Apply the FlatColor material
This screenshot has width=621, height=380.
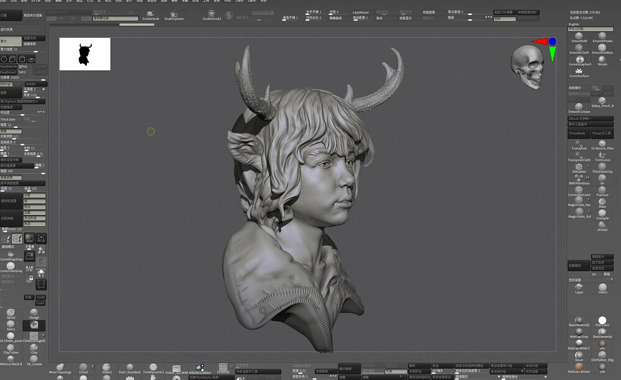[x=602, y=322]
